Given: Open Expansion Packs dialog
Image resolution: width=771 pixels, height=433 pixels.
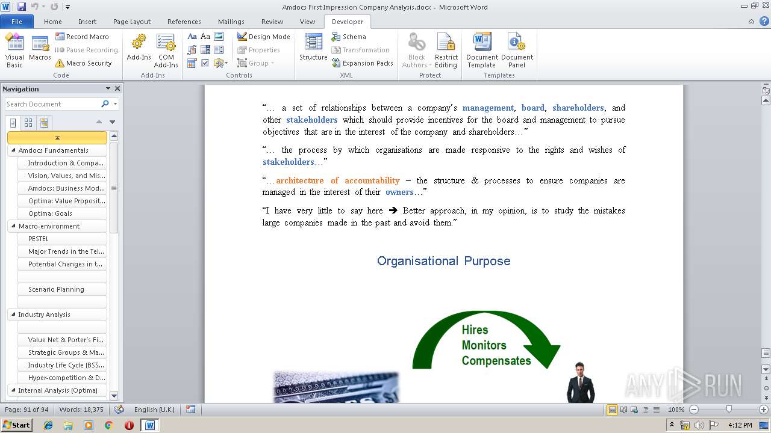Looking at the screenshot, I should [x=363, y=63].
